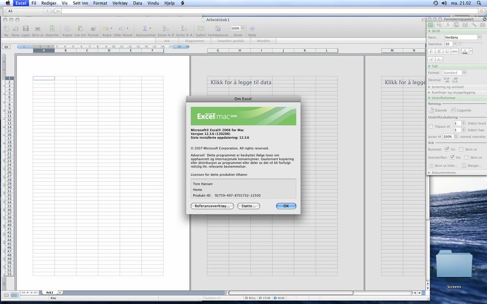Open the Rediger menu
The image size is (487, 304).
coord(49,3)
